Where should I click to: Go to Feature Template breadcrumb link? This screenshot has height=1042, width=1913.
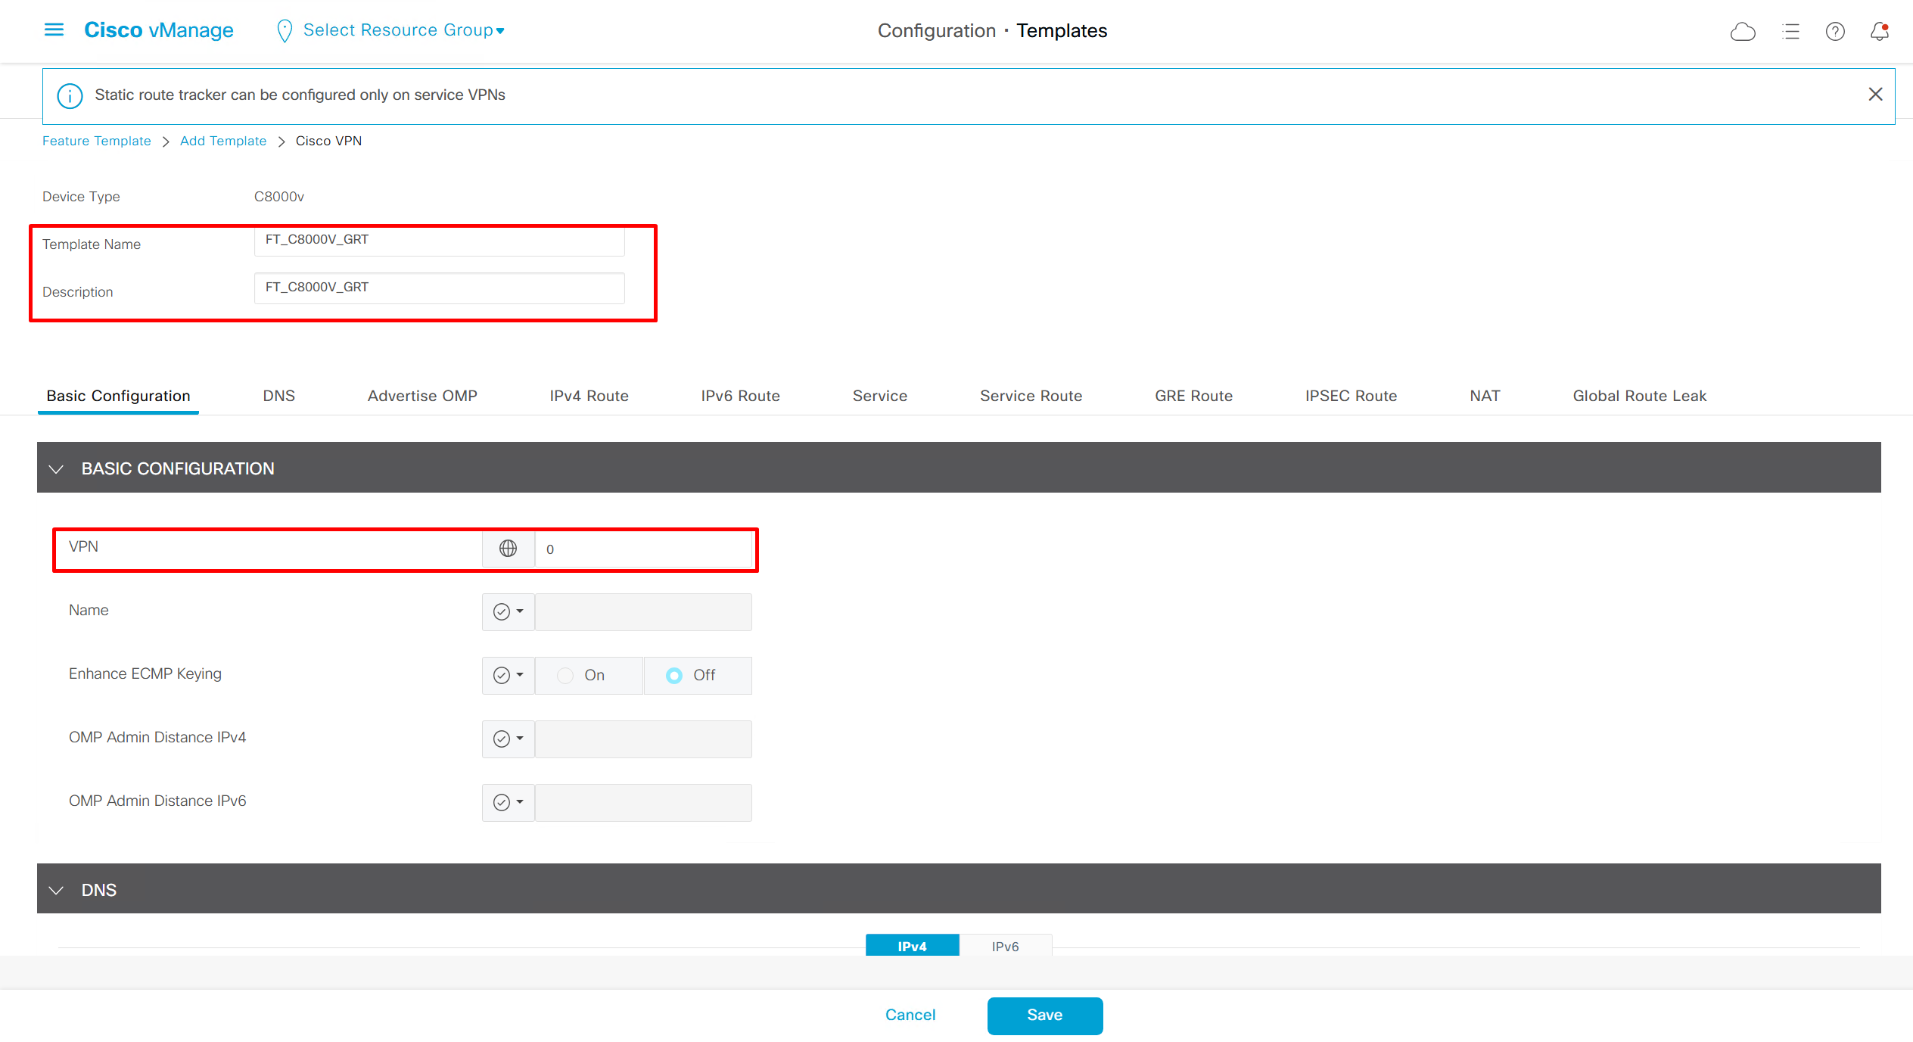pyautogui.click(x=97, y=141)
